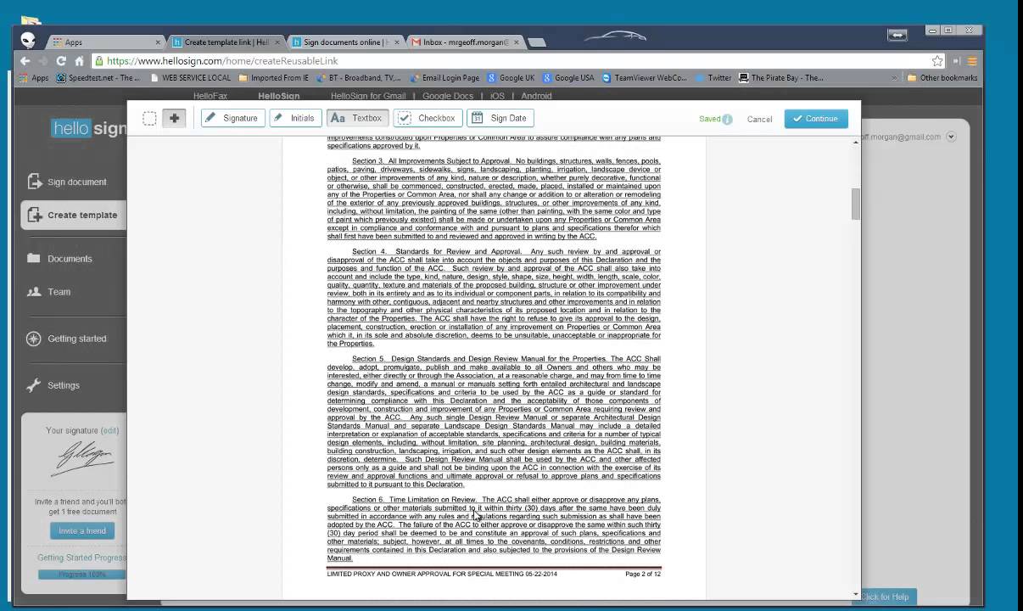
Task: Open WEB SERVICE LOCAL bookmark
Action: click(x=190, y=78)
